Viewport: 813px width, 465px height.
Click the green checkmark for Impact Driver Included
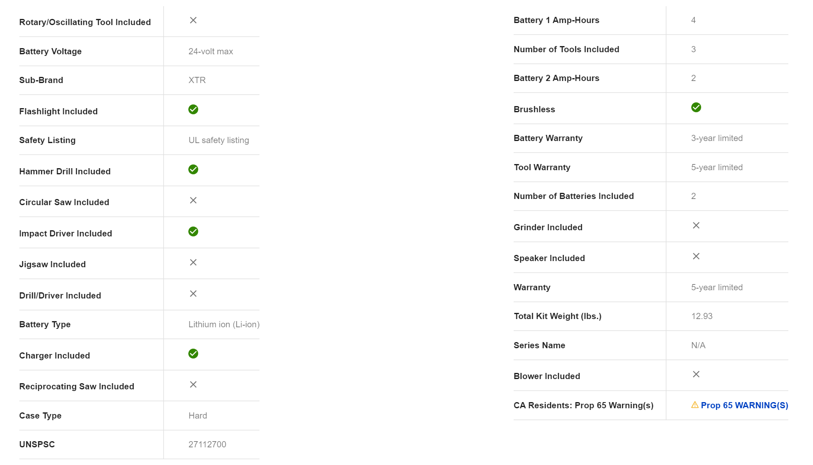(193, 231)
